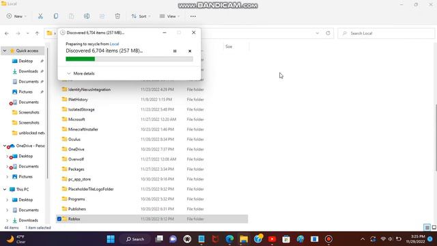Show hidden system tray icons
The height and width of the screenshot is (246, 437).
tap(363, 239)
